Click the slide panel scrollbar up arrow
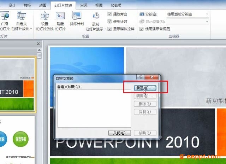The height and width of the screenshot is (164, 226). [x=39, y=50]
